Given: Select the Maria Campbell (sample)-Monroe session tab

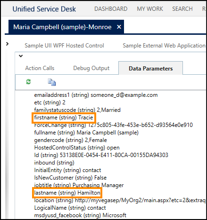Looking at the screenshot, I should (62, 27).
